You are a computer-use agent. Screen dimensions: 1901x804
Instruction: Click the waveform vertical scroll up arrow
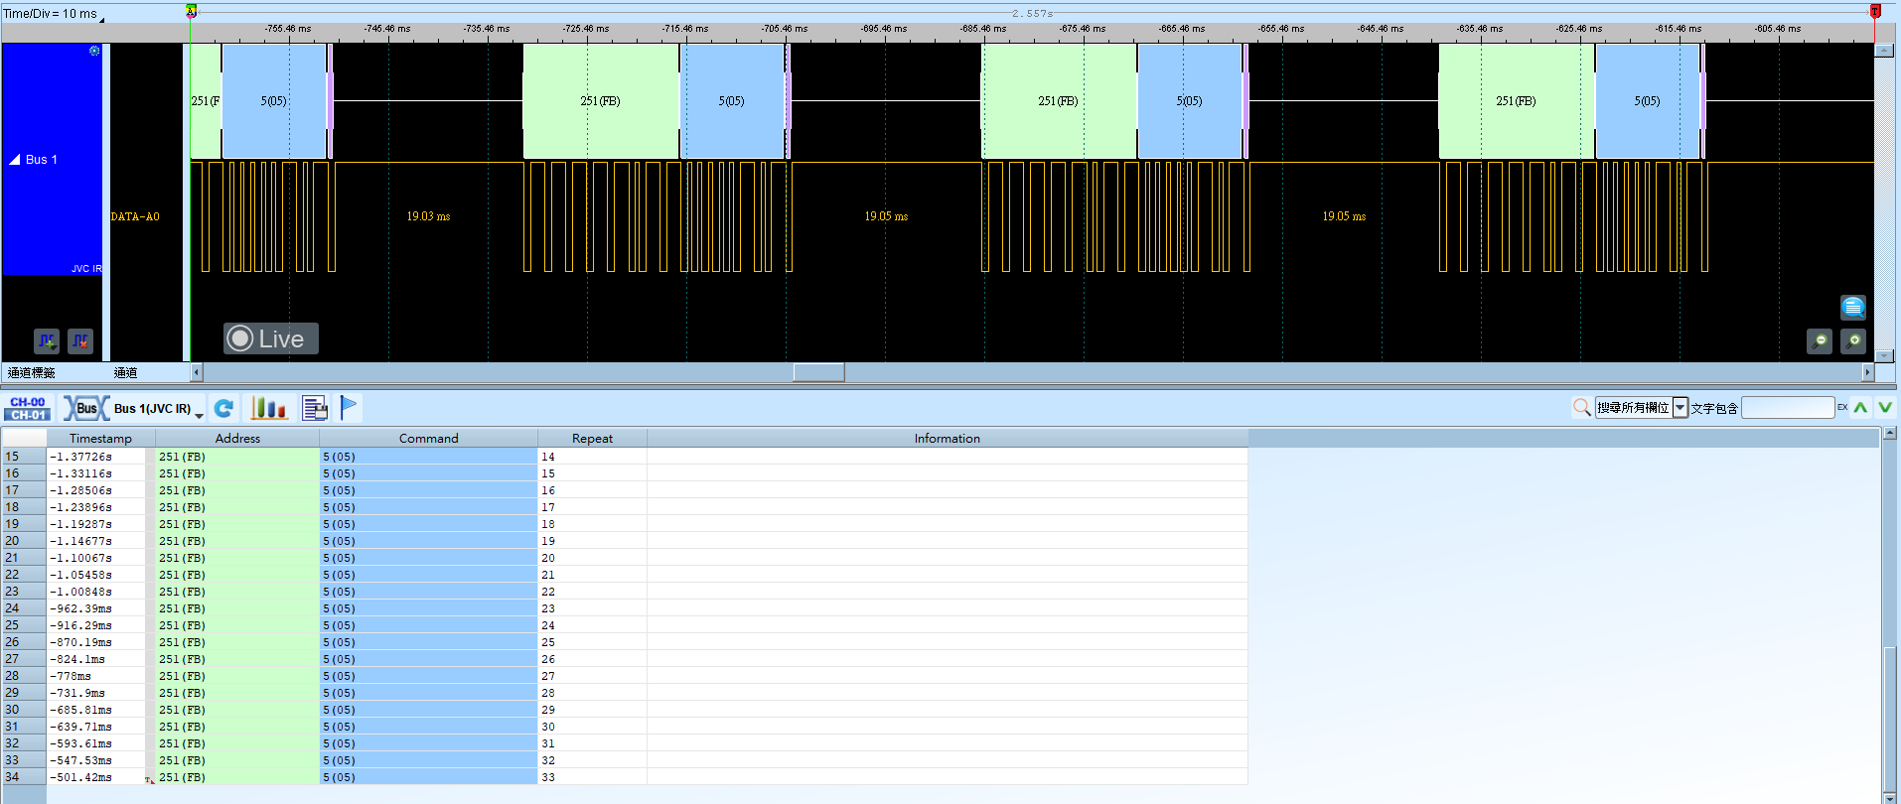point(1884,50)
